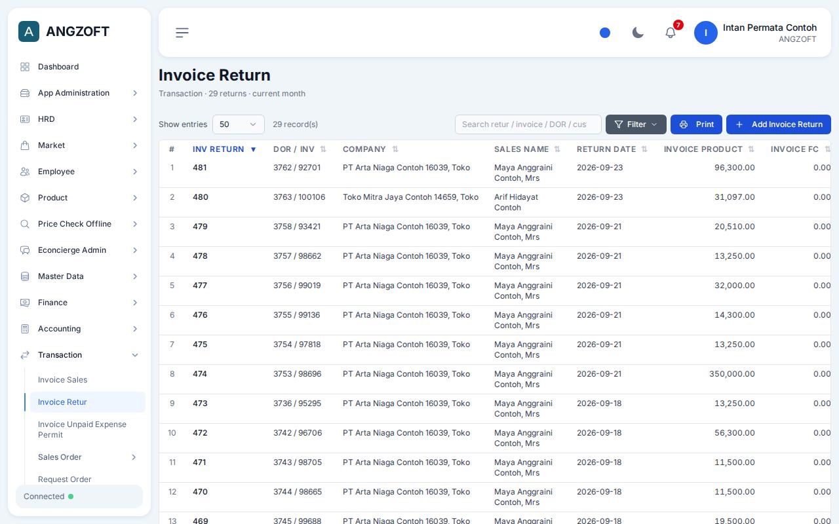
Task: Expand Sales Order submenu chevron
Action: pyautogui.click(x=134, y=457)
